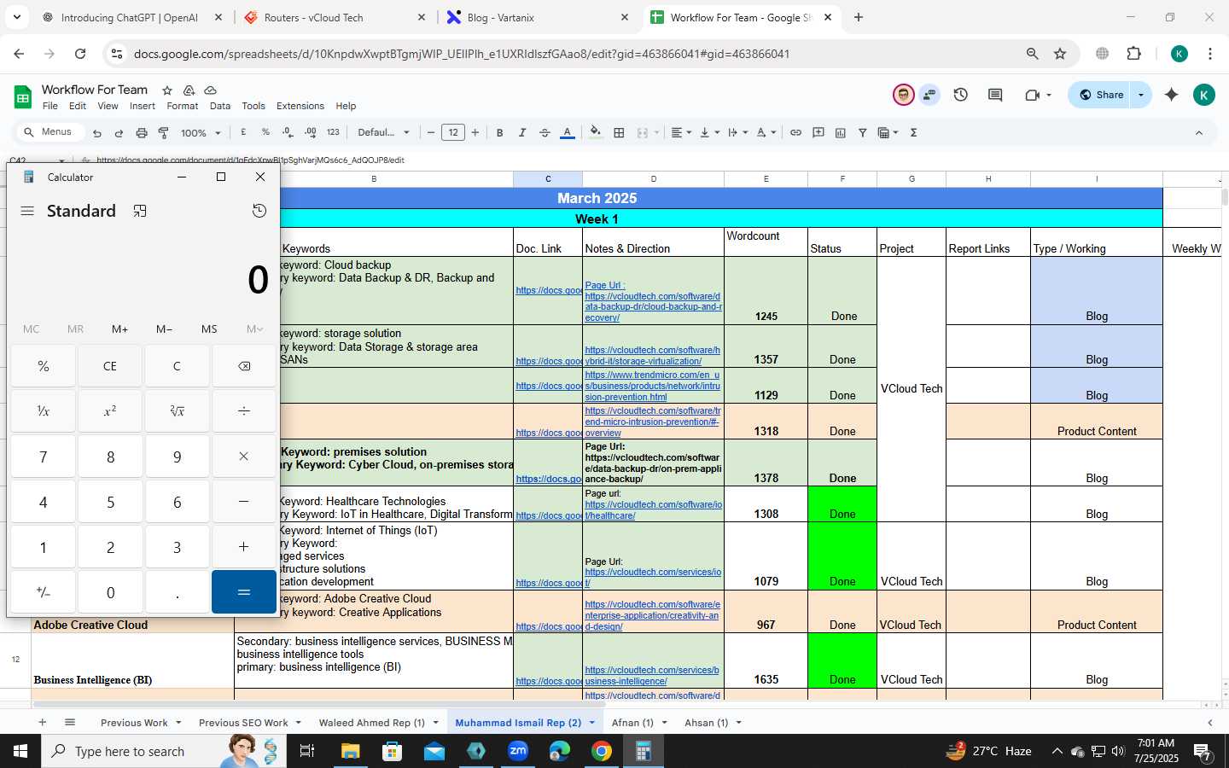Increase font size with plus button

point(475,132)
